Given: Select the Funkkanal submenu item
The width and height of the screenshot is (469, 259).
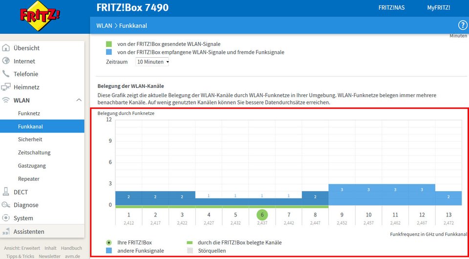Looking at the screenshot, I should [x=42, y=126].
